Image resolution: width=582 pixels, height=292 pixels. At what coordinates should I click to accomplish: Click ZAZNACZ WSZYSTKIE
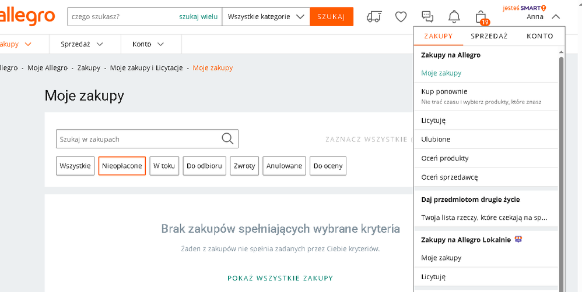[x=369, y=140]
